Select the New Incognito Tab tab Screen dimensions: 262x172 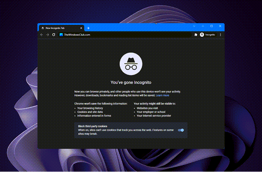click(61, 28)
